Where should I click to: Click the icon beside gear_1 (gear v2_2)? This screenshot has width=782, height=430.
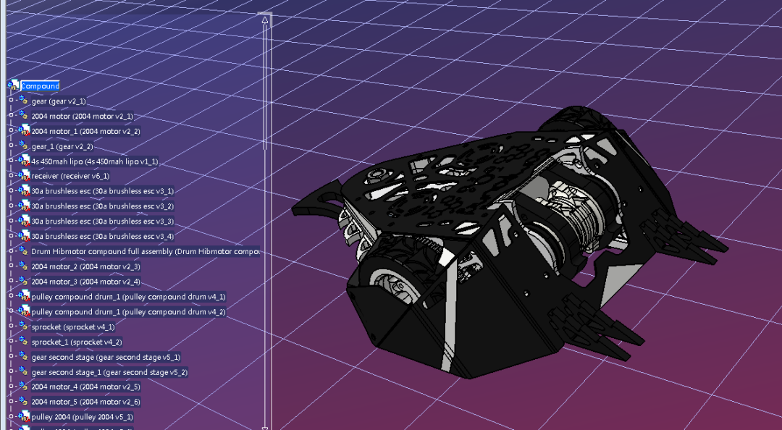coord(23,146)
